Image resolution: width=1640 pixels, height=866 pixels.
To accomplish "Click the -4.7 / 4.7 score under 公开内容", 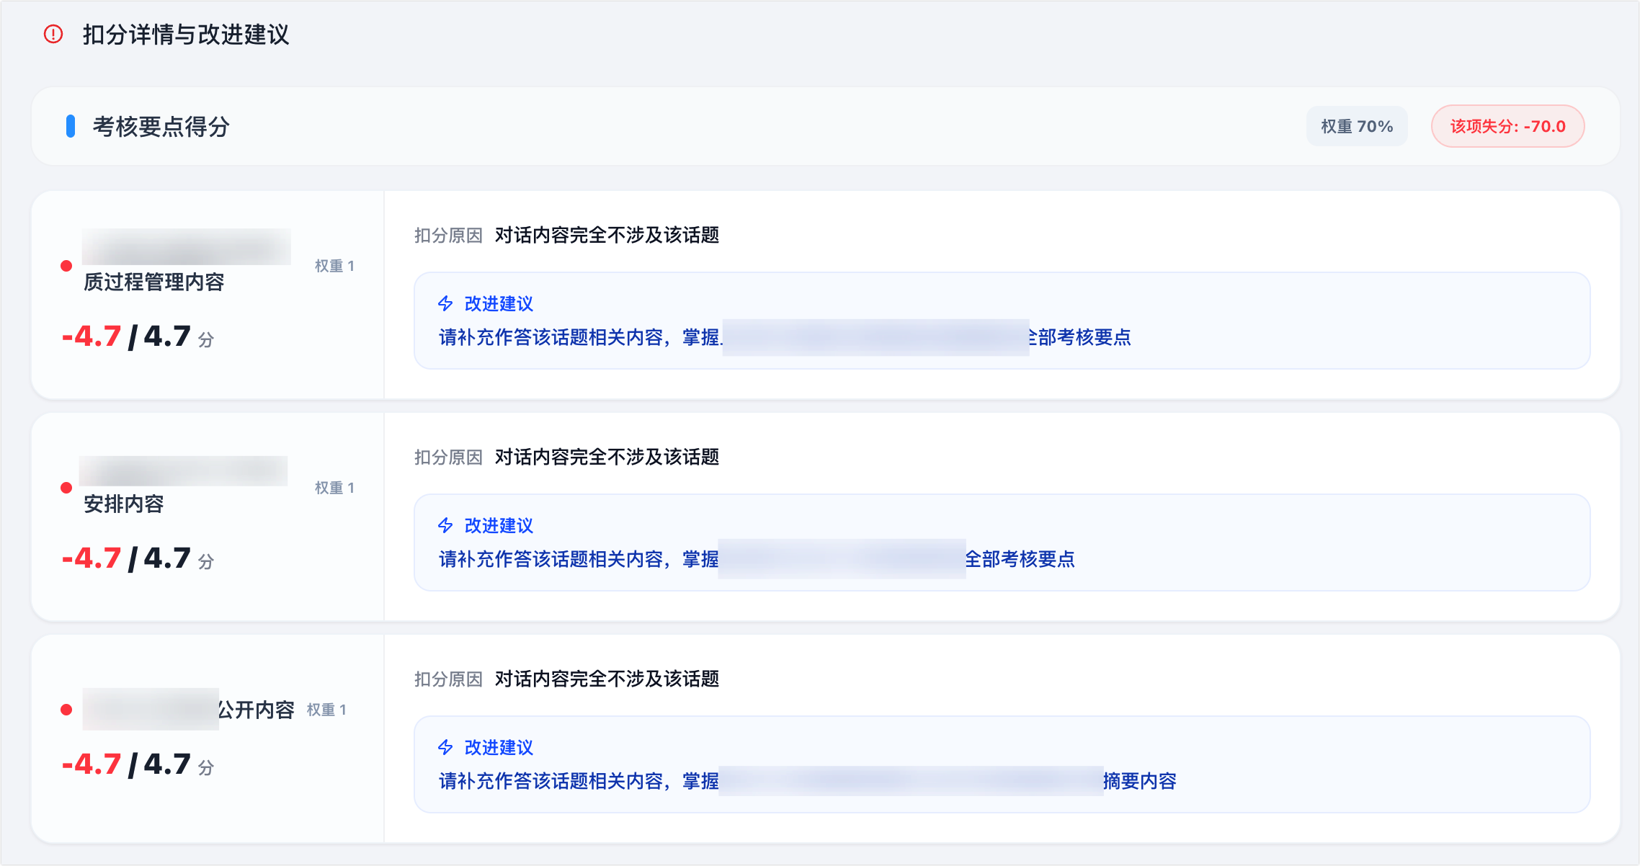I will coord(138,764).
